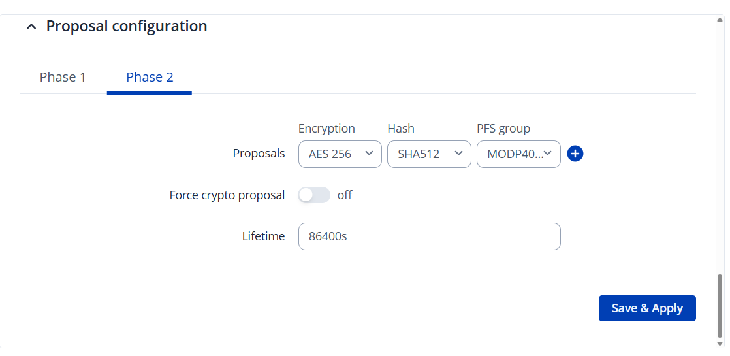Switch to the Phase 1 tab

[x=63, y=77]
